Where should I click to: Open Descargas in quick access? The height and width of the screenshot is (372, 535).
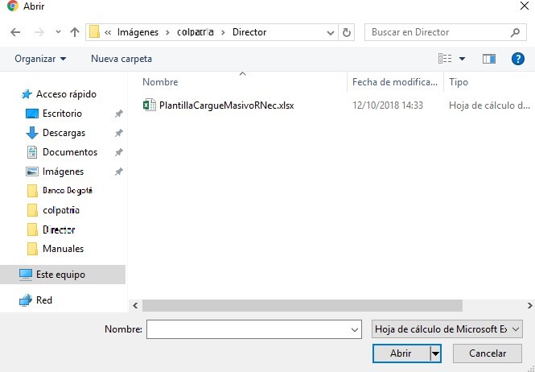coord(64,133)
